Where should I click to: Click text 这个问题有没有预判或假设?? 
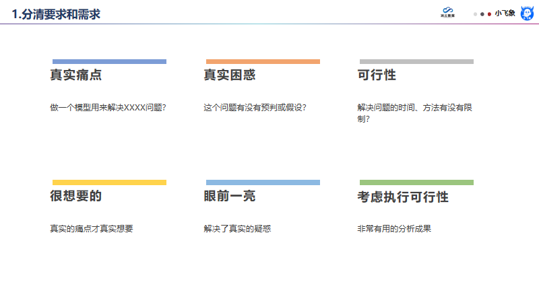[x=255, y=108]
